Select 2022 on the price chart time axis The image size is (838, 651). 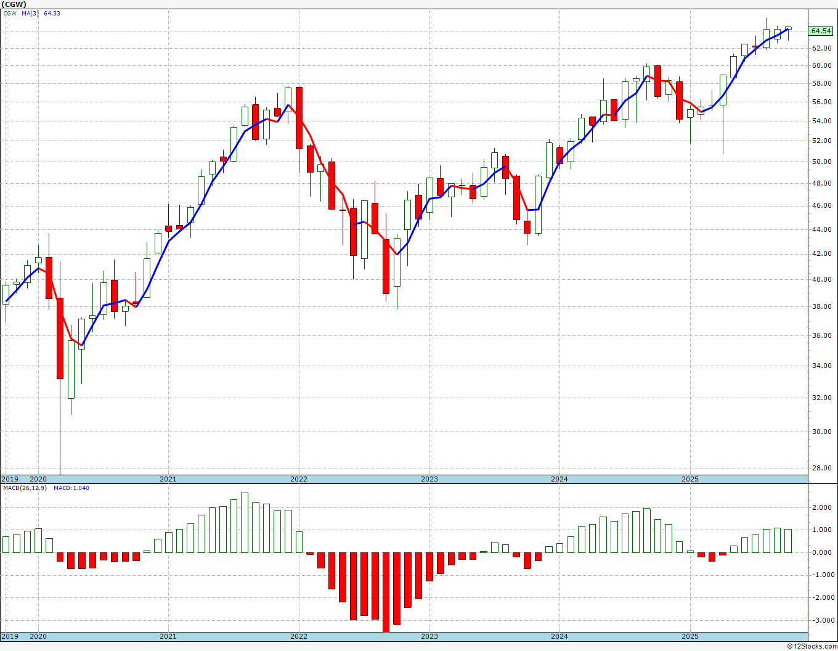point(299,479)
